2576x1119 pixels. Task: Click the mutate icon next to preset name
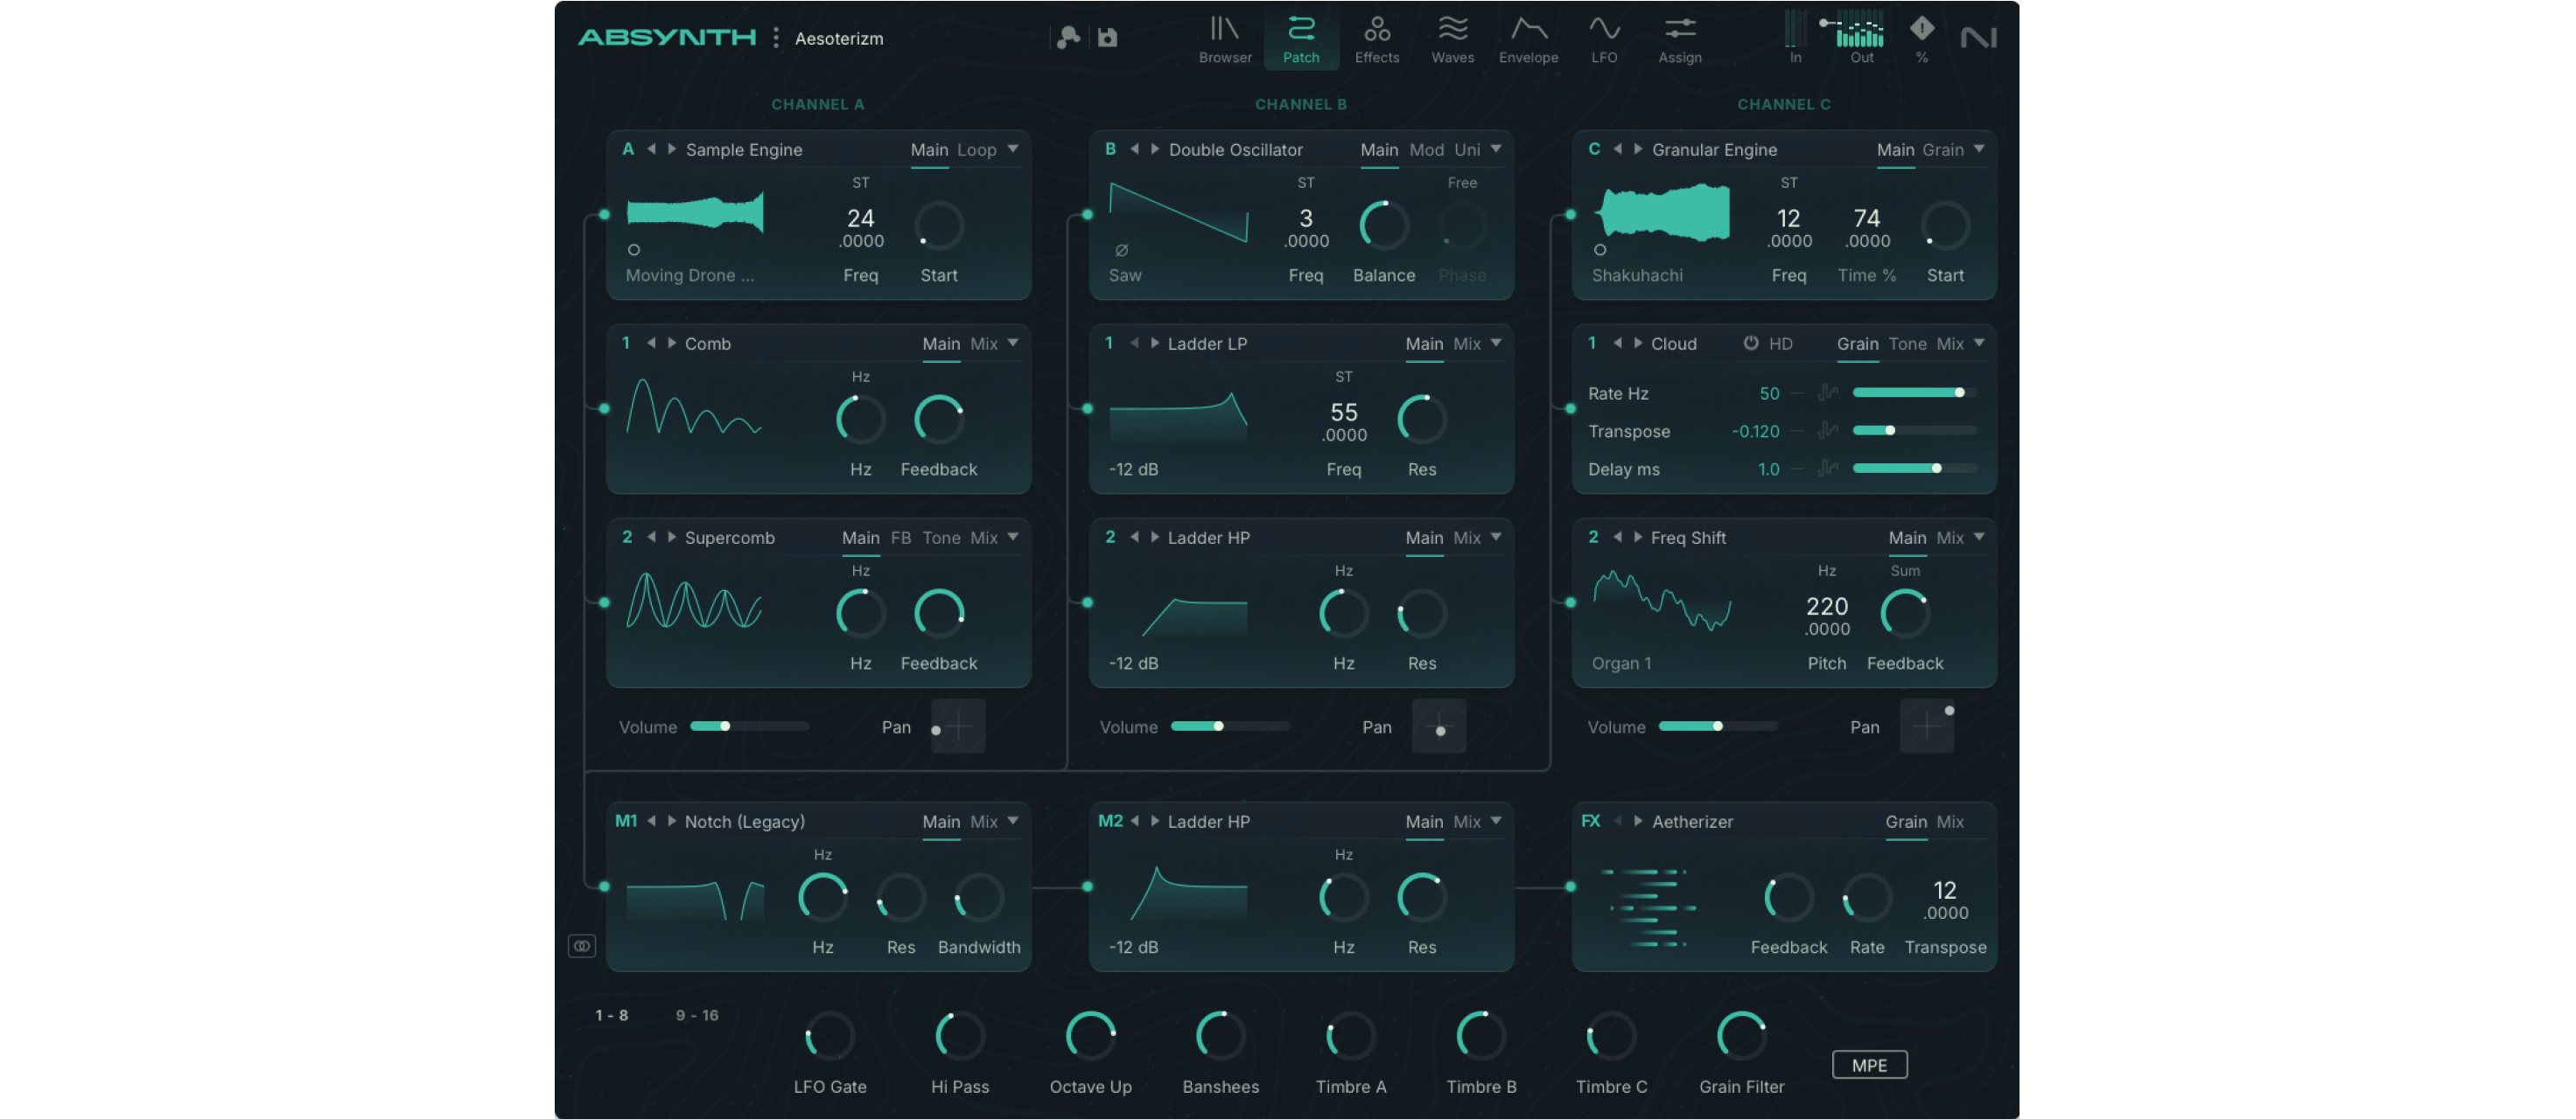[1068, 38]
